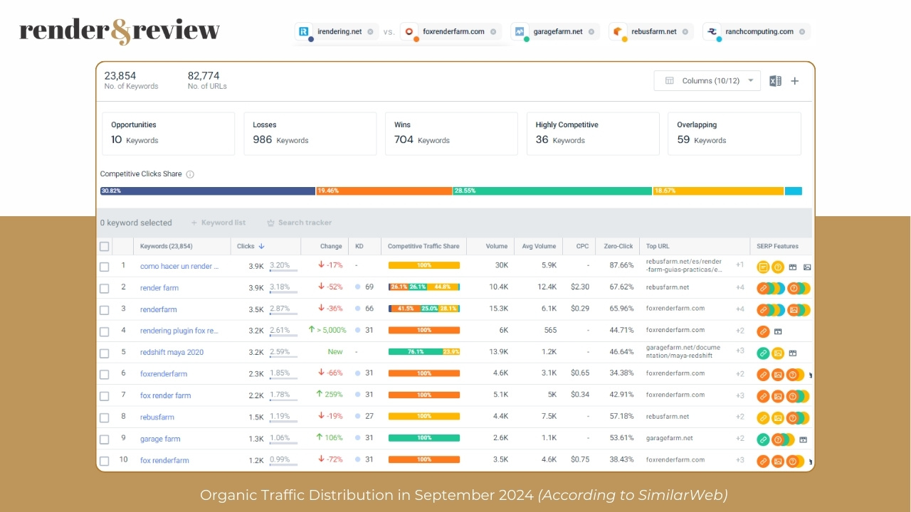
Task: Open the fox renderfarm keyword link
Action: click(164, 461)
